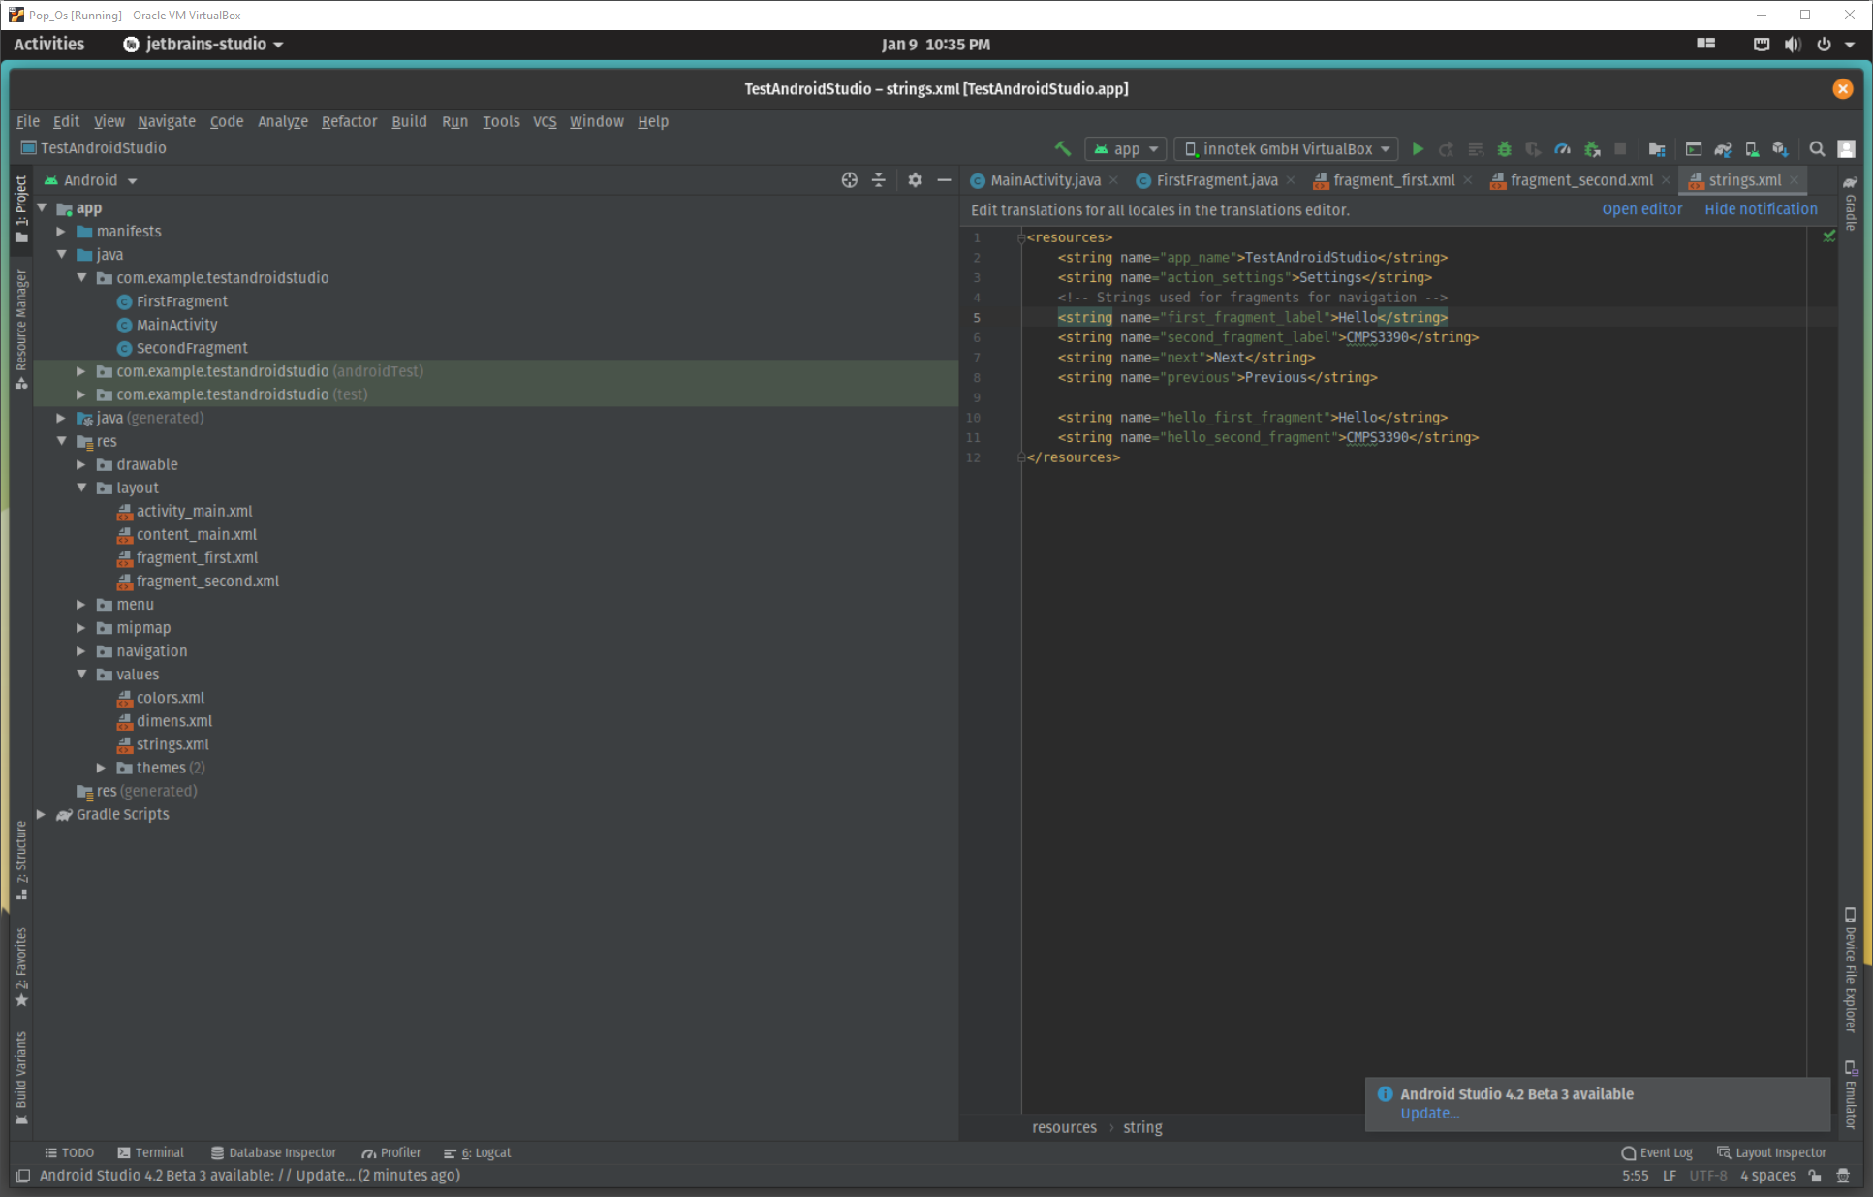Hide the Project panel with minus icon
The width and height of the screenshot is (1873, 1197).
pos(944,180)
